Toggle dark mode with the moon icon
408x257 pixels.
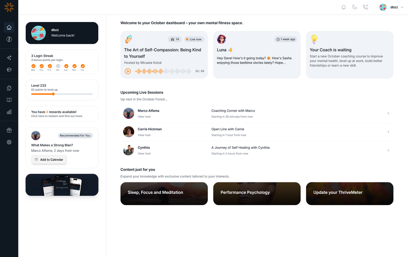point(354,7)
